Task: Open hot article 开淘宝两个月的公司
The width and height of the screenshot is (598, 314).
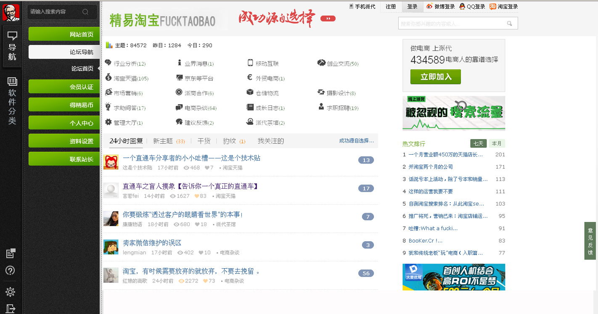Action: coord(431,167)
